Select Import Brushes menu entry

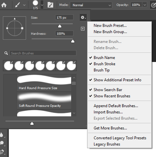(108, 112)
